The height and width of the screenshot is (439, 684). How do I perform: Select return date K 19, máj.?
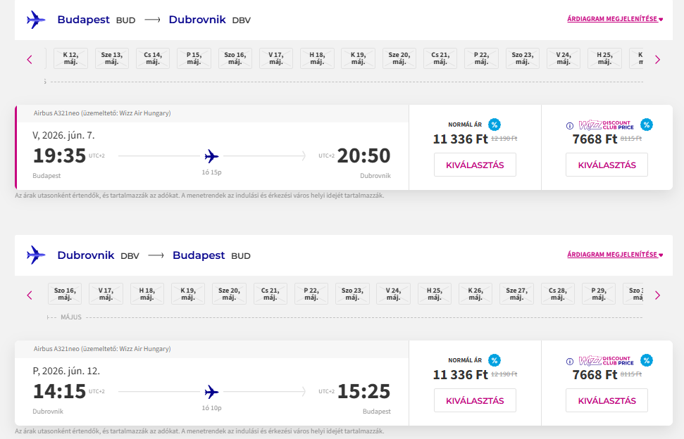(x=188, y=293)
